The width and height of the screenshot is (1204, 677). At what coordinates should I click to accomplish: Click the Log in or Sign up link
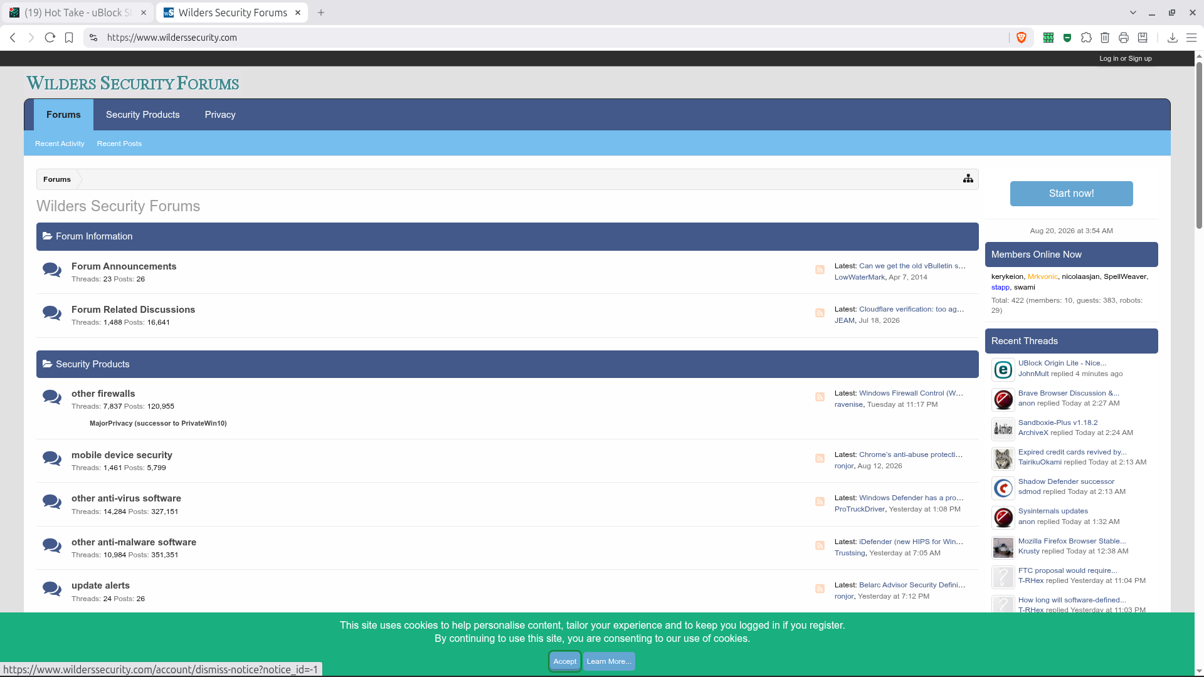[1126, 58]
